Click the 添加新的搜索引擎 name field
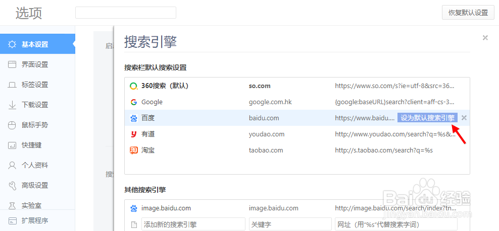 pos(193,224)
